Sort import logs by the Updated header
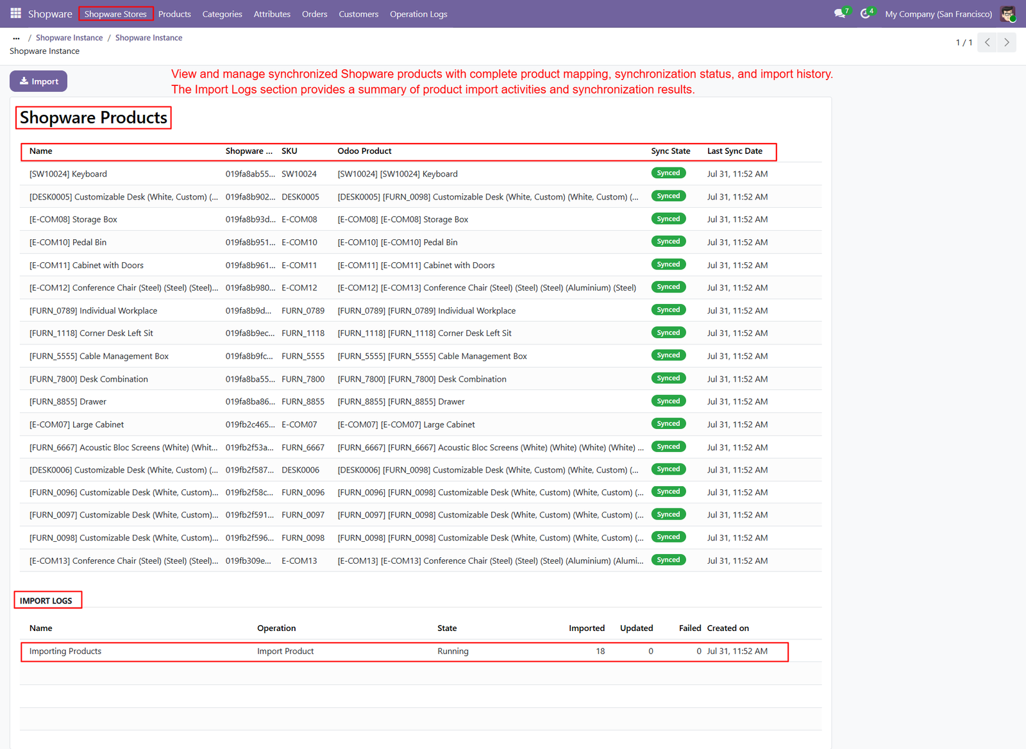 tap(637, 628)
